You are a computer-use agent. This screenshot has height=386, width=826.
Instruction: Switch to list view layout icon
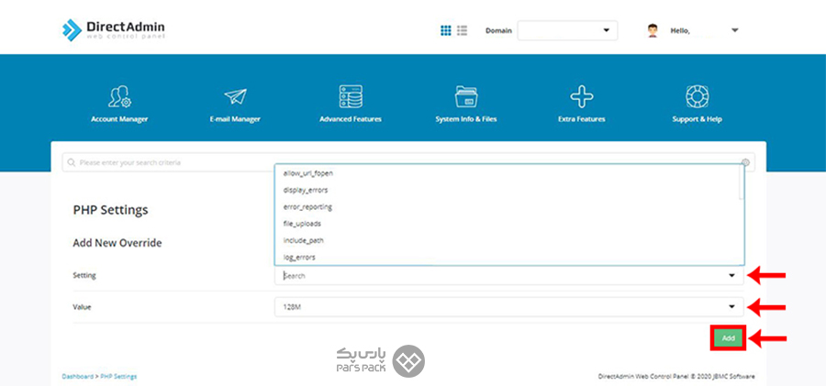point(463,30)
